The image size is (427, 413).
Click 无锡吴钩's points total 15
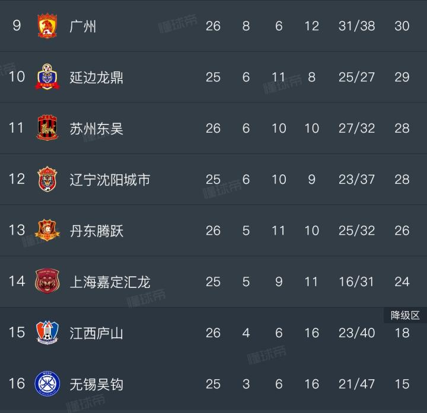point(402,384)
